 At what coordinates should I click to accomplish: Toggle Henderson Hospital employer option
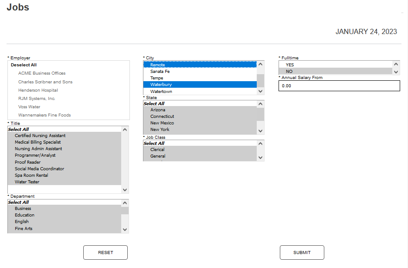pos(38,90)
